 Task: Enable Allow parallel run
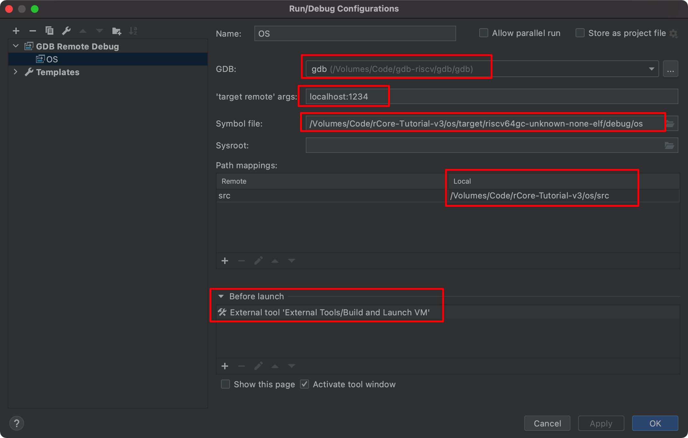pos(483,33)
